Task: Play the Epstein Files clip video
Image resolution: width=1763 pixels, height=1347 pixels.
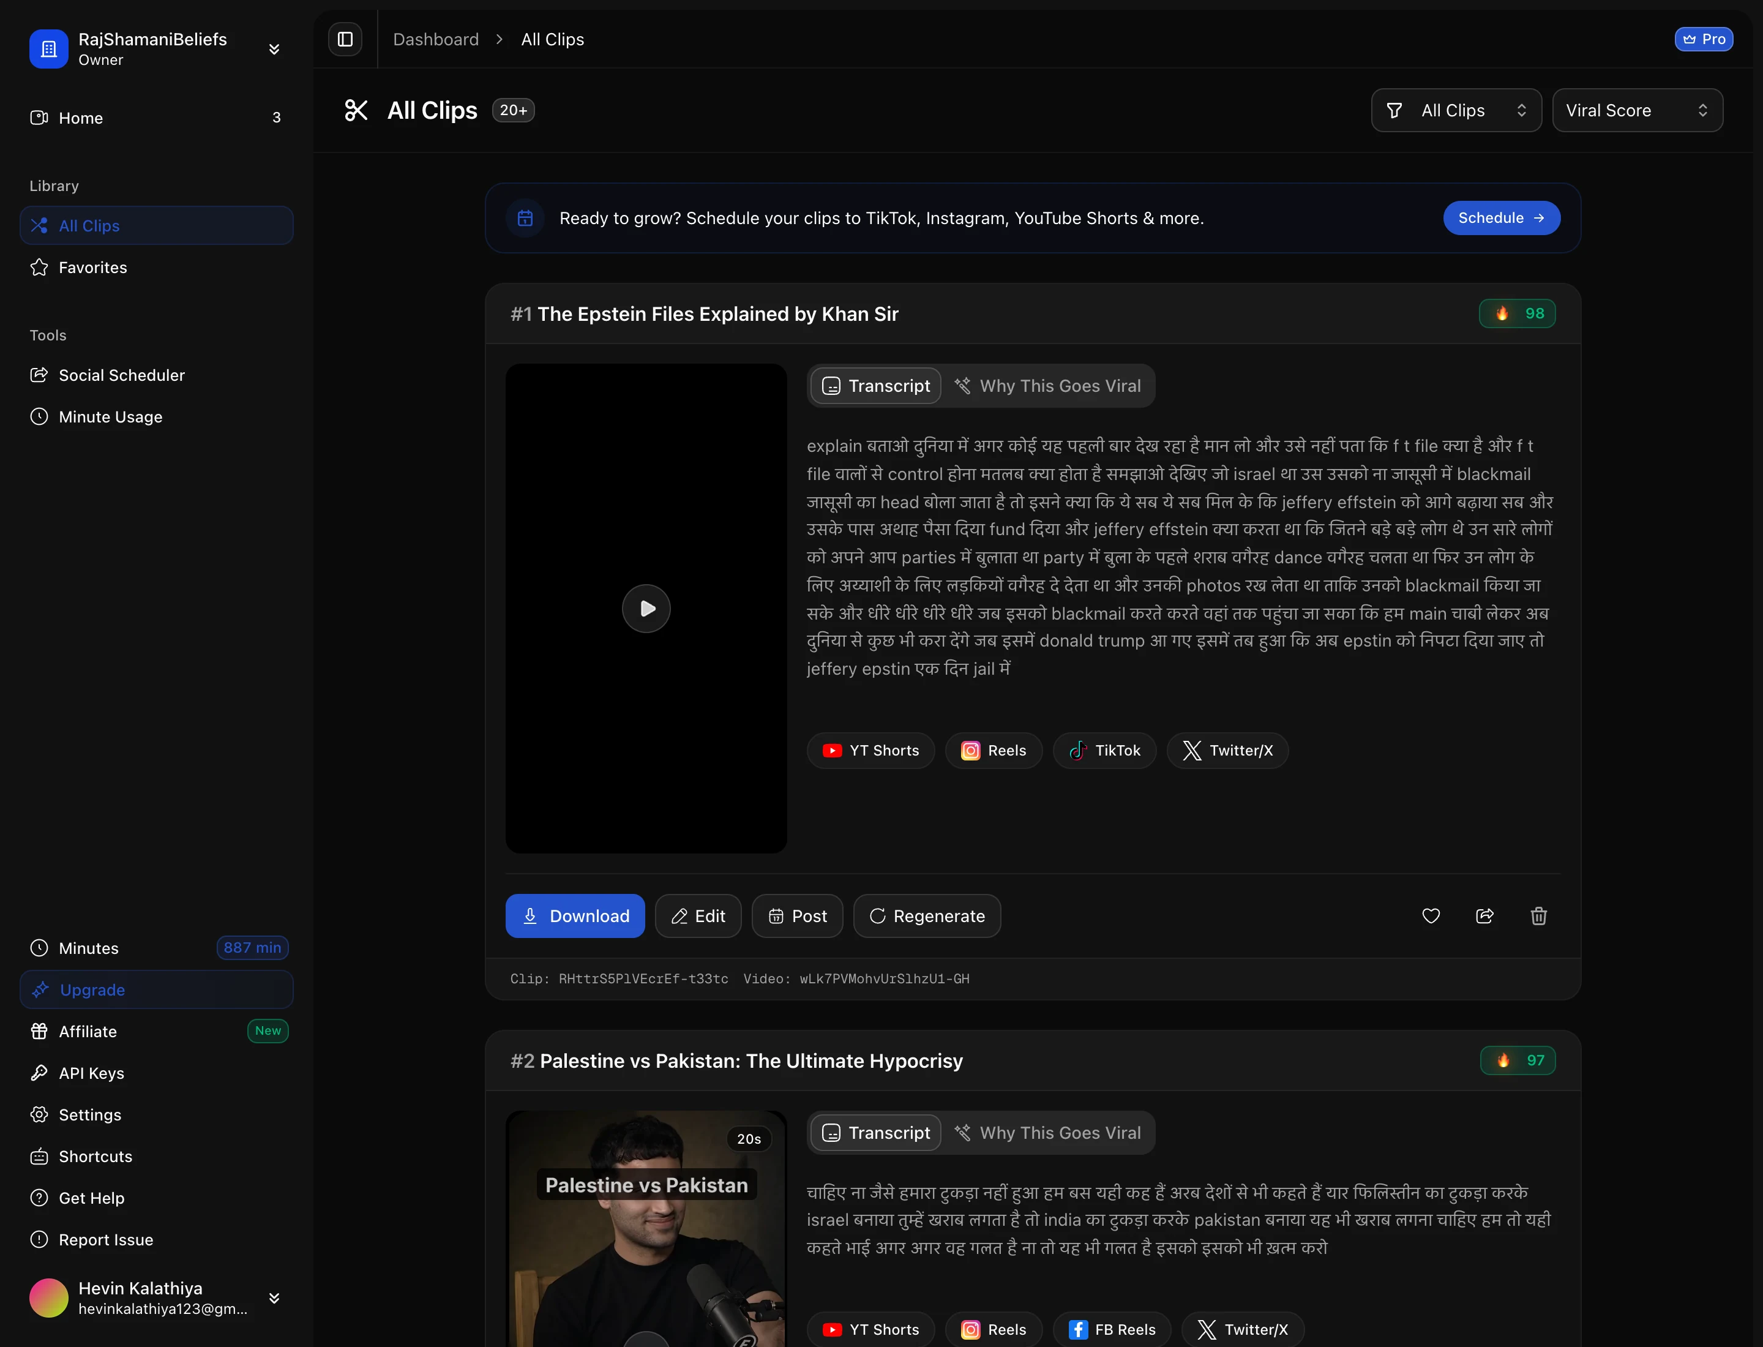Action: 646,609
